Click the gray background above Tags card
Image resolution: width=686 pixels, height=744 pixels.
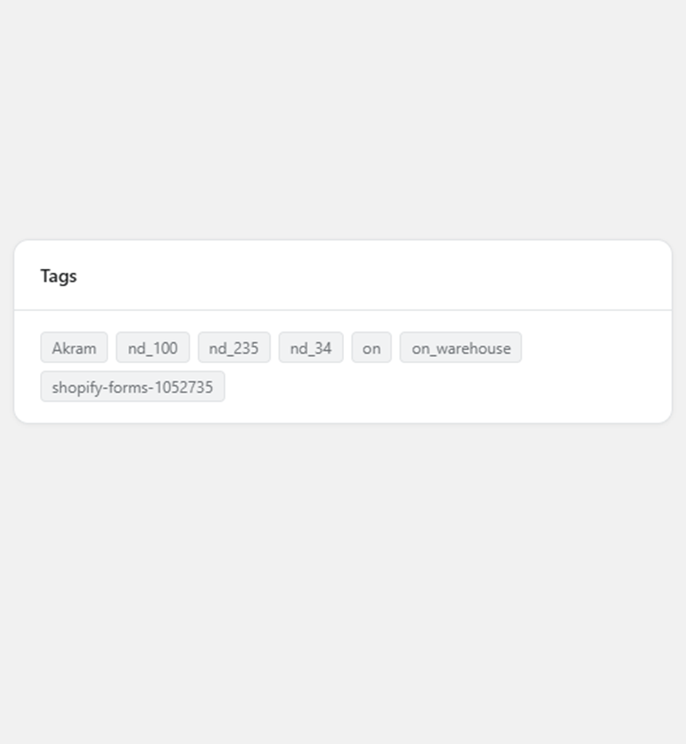click(x=343, y=118)
